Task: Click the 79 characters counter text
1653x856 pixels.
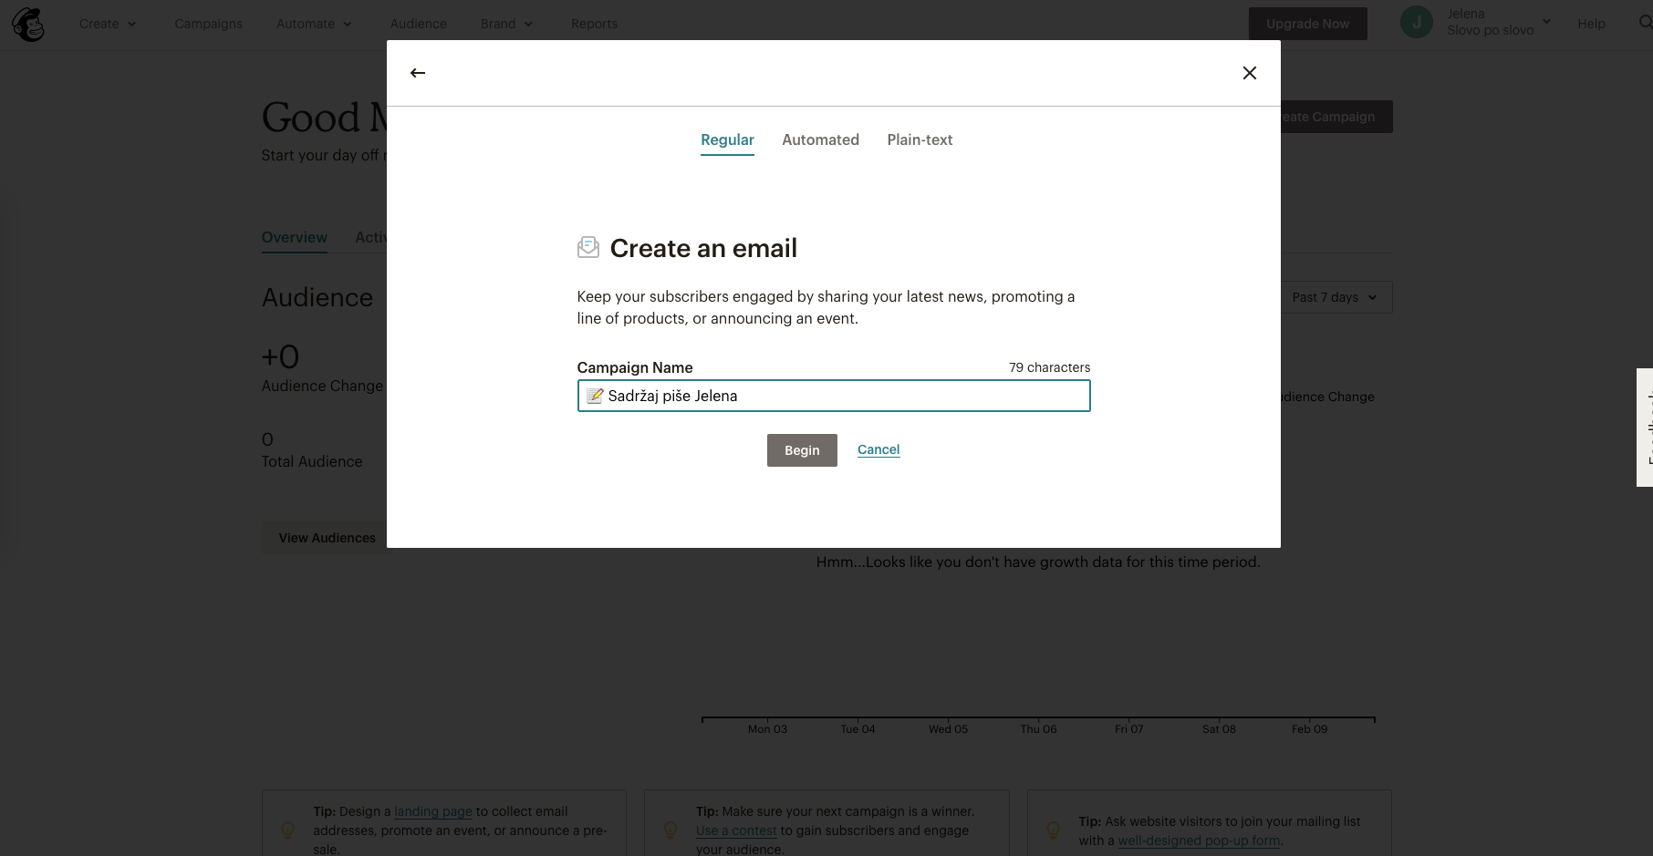Action: pos(1049,367)
